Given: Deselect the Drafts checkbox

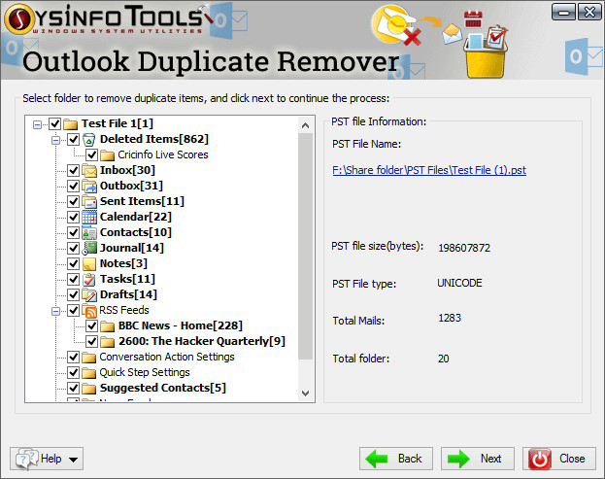Looking at the screenshot, I should pyautogui.click(x=73, y=295).
